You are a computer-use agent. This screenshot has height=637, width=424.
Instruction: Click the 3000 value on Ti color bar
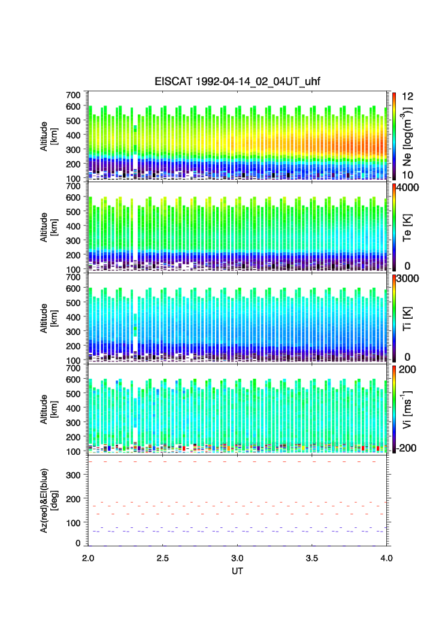[x=408, y=278]
